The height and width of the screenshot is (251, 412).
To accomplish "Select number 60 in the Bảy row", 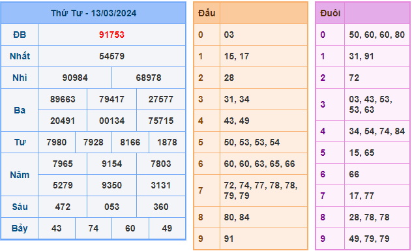I will [x=130, y=229].
